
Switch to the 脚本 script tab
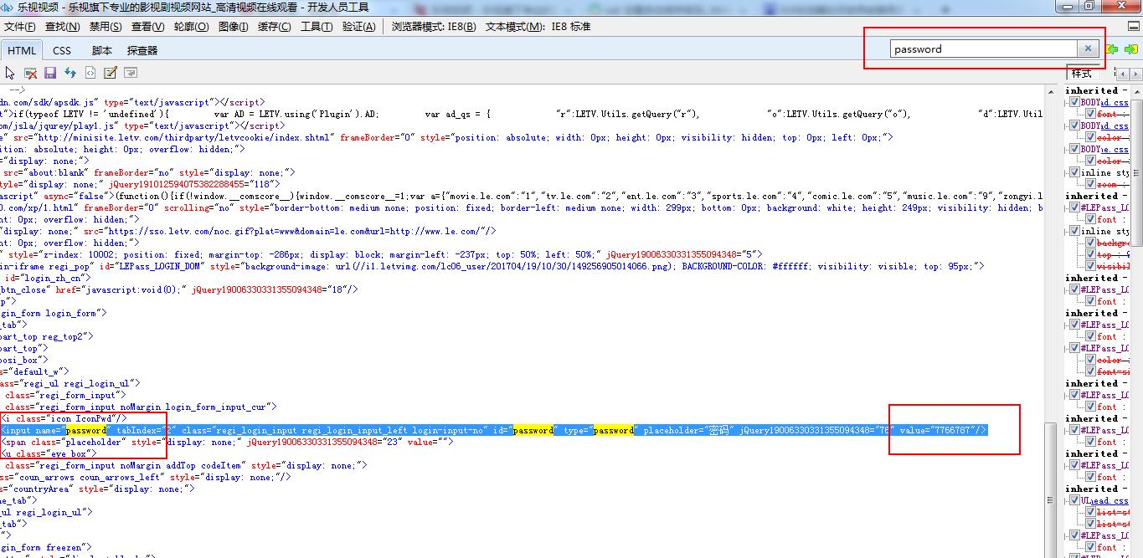[x=102, y=50]
